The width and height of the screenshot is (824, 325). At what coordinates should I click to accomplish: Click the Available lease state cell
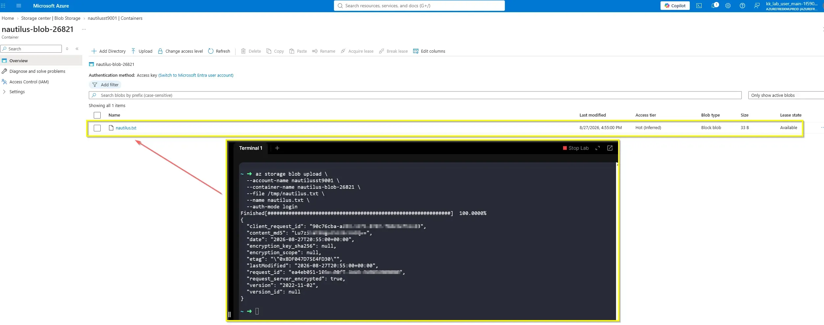pyautogui.click(x=788, y=127)
